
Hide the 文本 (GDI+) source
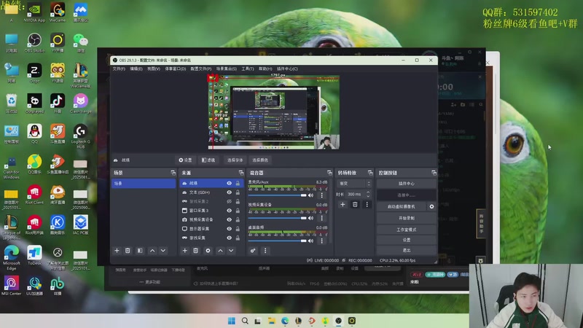(229, 192)
